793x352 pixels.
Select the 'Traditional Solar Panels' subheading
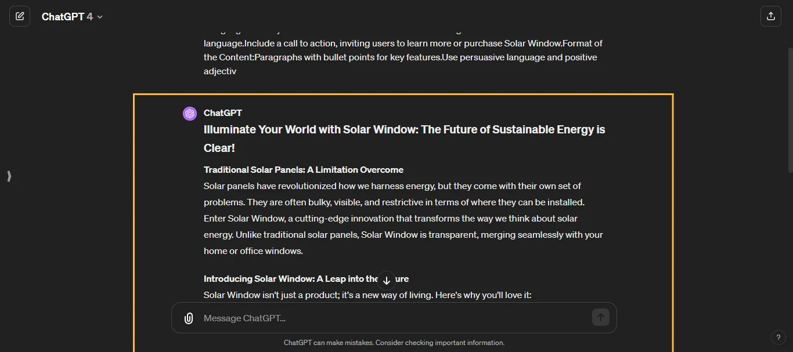pyautogui.click(x=303, y=170)
